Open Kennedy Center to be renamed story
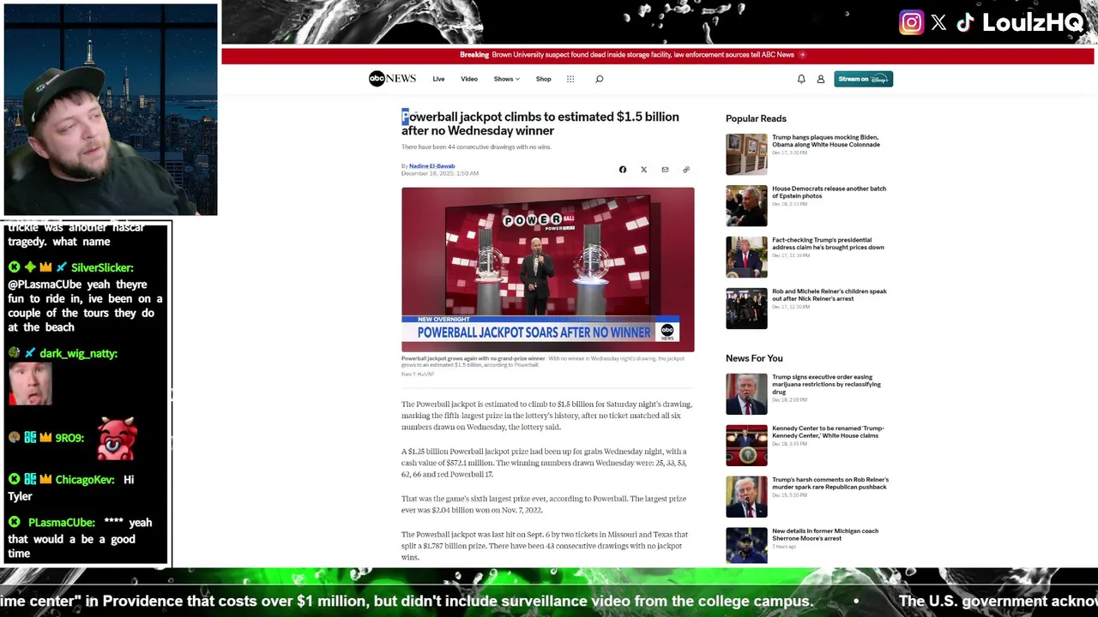This screenshot has height=617, width=1098. pos(828,432)
